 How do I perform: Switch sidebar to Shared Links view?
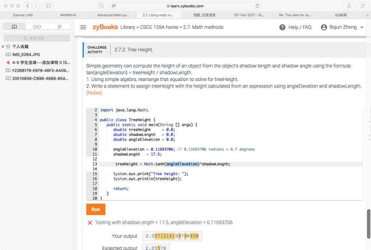coord(59,26)
